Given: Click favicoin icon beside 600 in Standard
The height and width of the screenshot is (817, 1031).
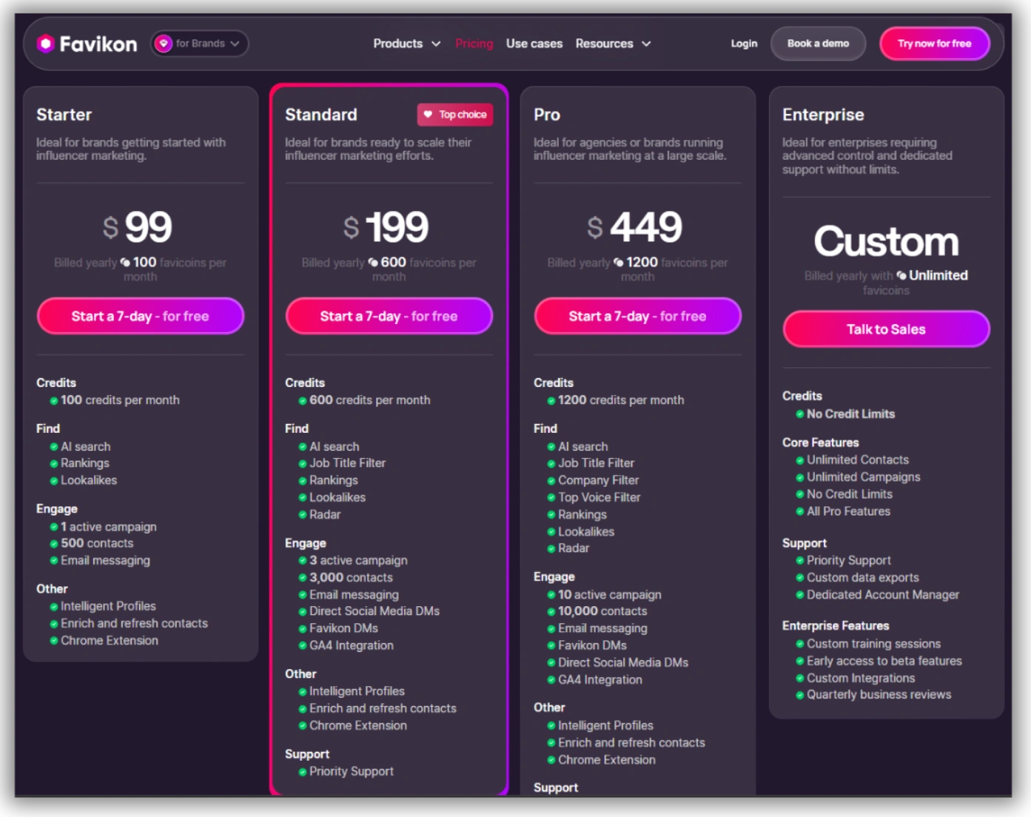Looking at the screenshot, I should click(x=373, y=262).
